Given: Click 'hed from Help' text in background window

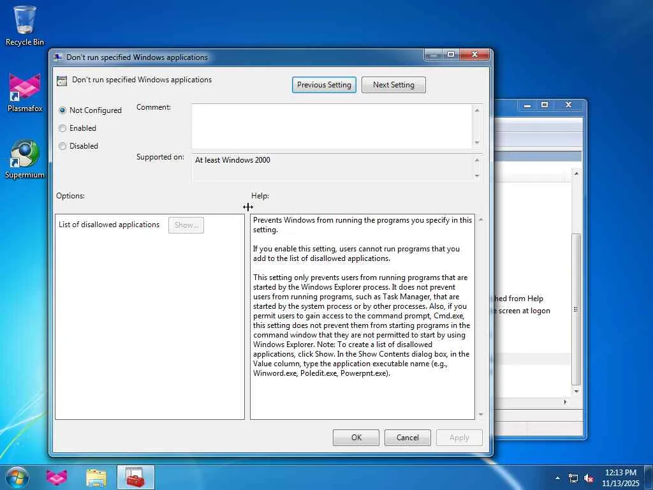Looking at the screenshot, I should click(x=519, y=299).
